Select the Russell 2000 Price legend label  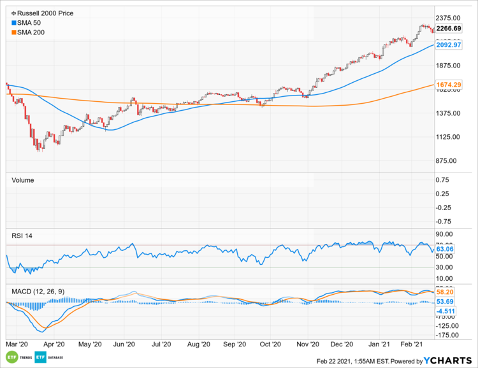point(40,13)
